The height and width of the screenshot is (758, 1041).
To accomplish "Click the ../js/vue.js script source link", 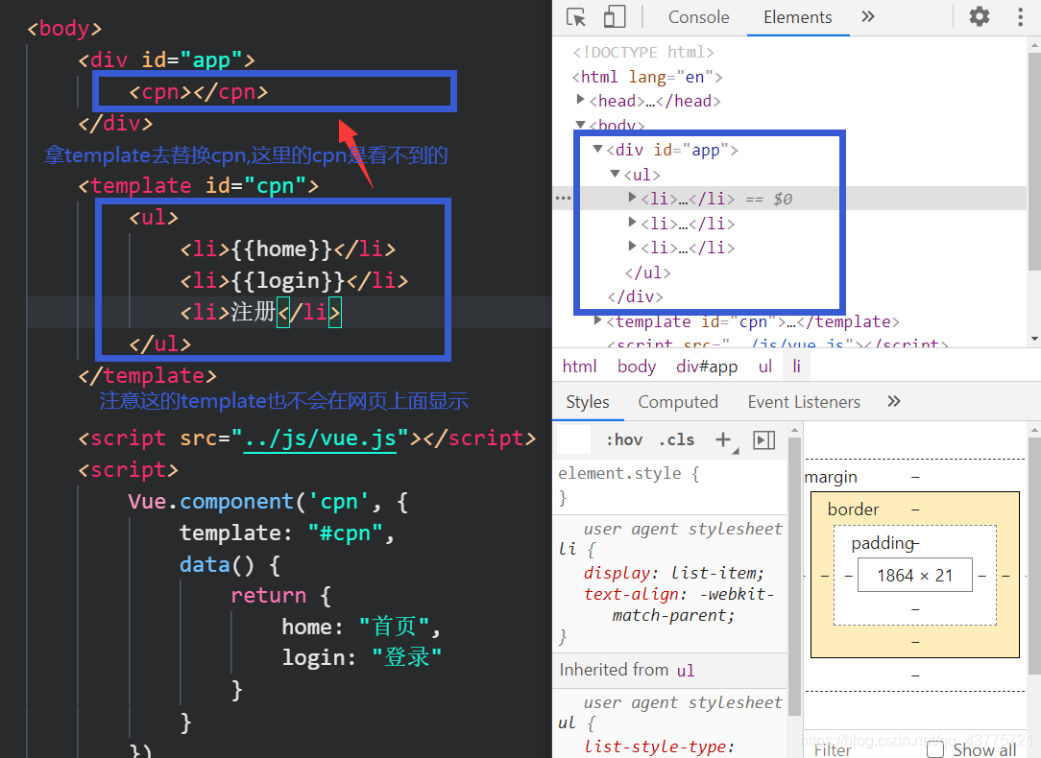I will click(320, 438).
